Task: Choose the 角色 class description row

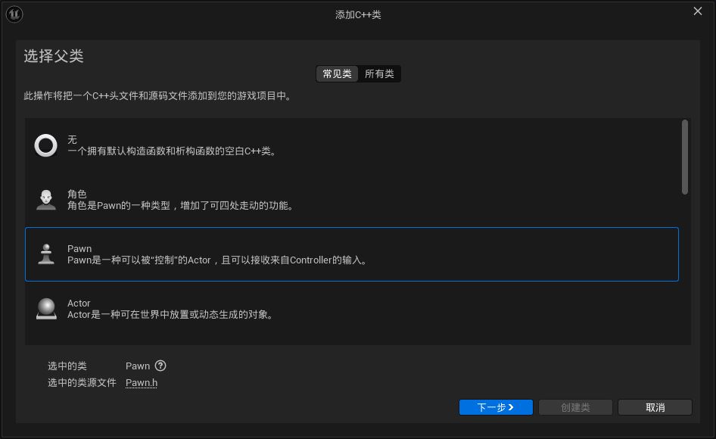Action: [352, 200]
